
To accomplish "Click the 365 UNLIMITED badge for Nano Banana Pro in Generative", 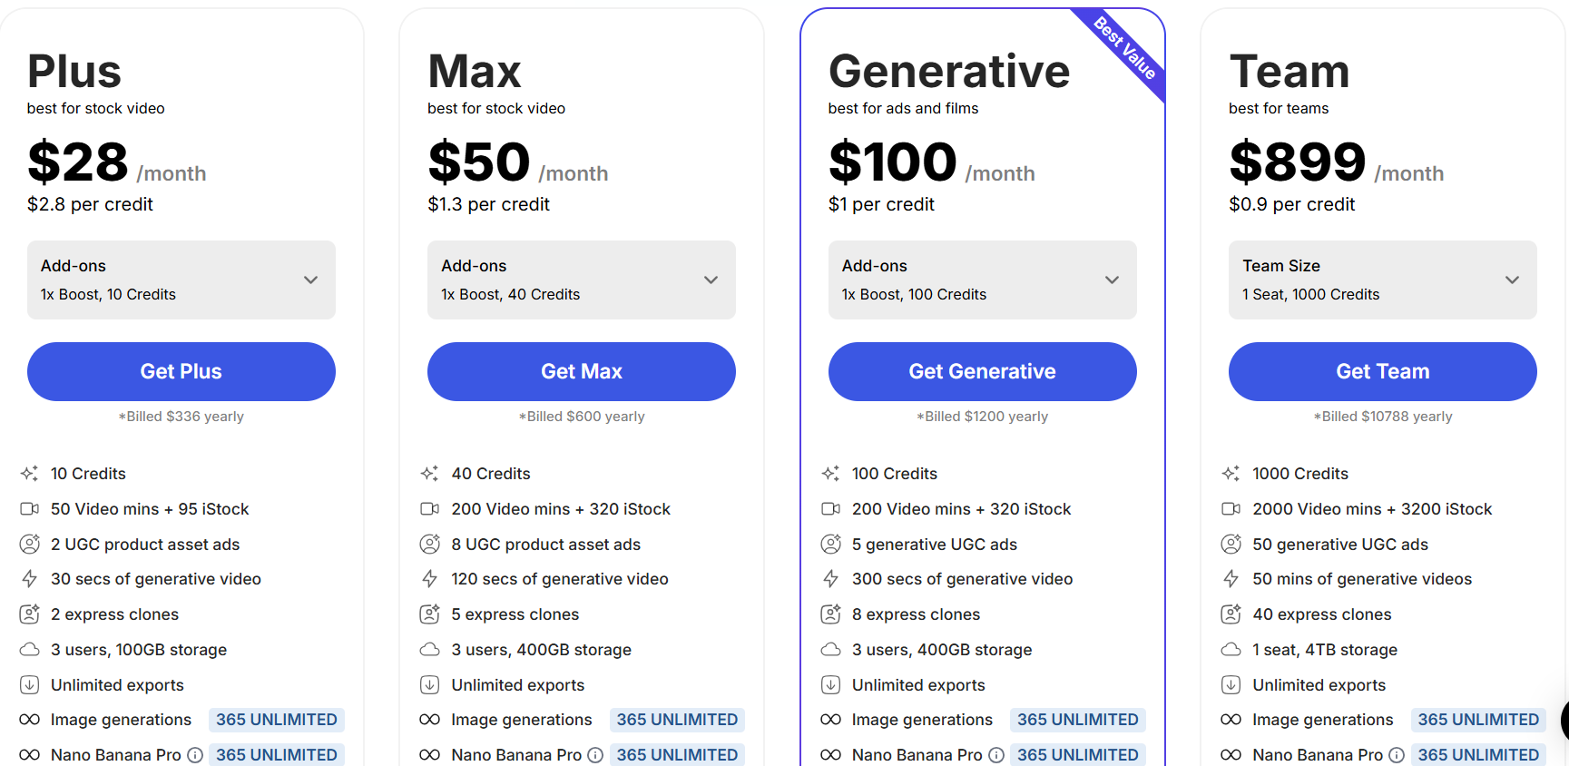I will (x=1078, y=754).
